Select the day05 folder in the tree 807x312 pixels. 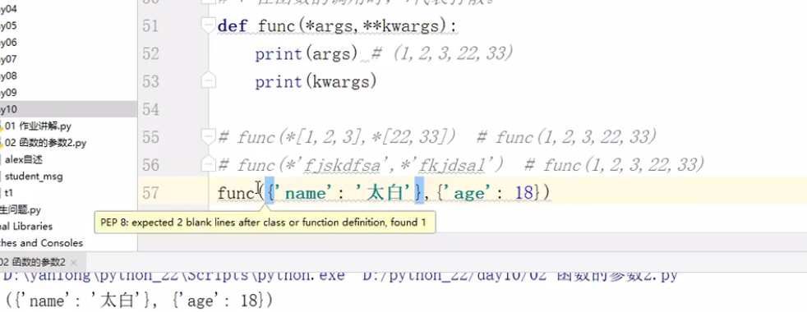tap(9, 25)
